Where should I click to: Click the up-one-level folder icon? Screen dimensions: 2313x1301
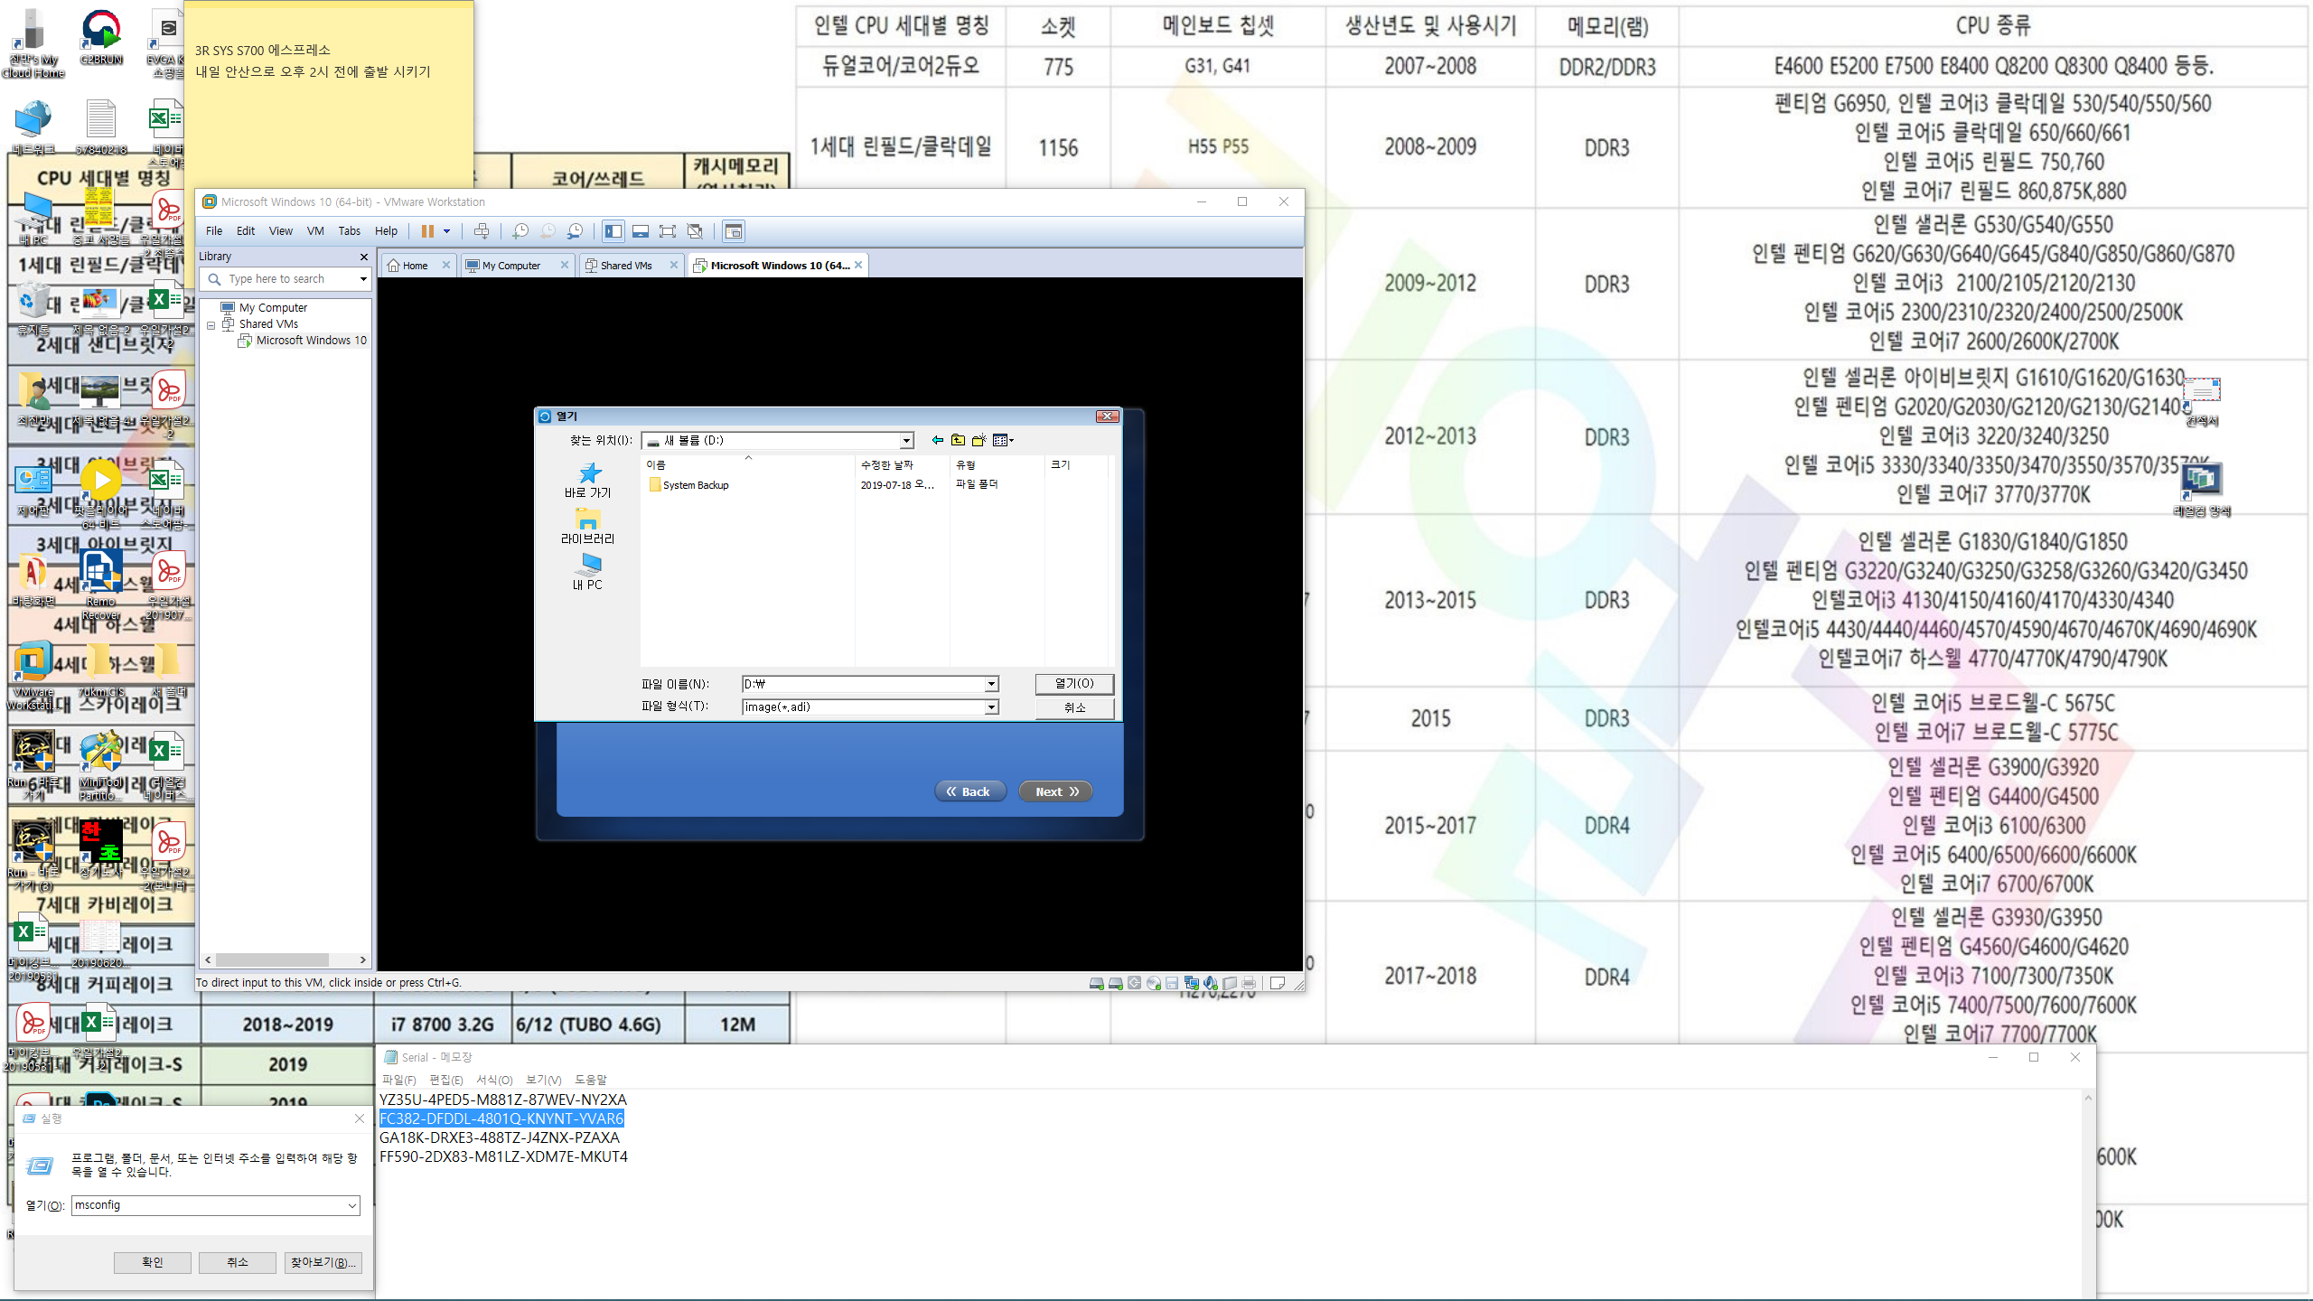pyautogui.click(x=958, y=440)
